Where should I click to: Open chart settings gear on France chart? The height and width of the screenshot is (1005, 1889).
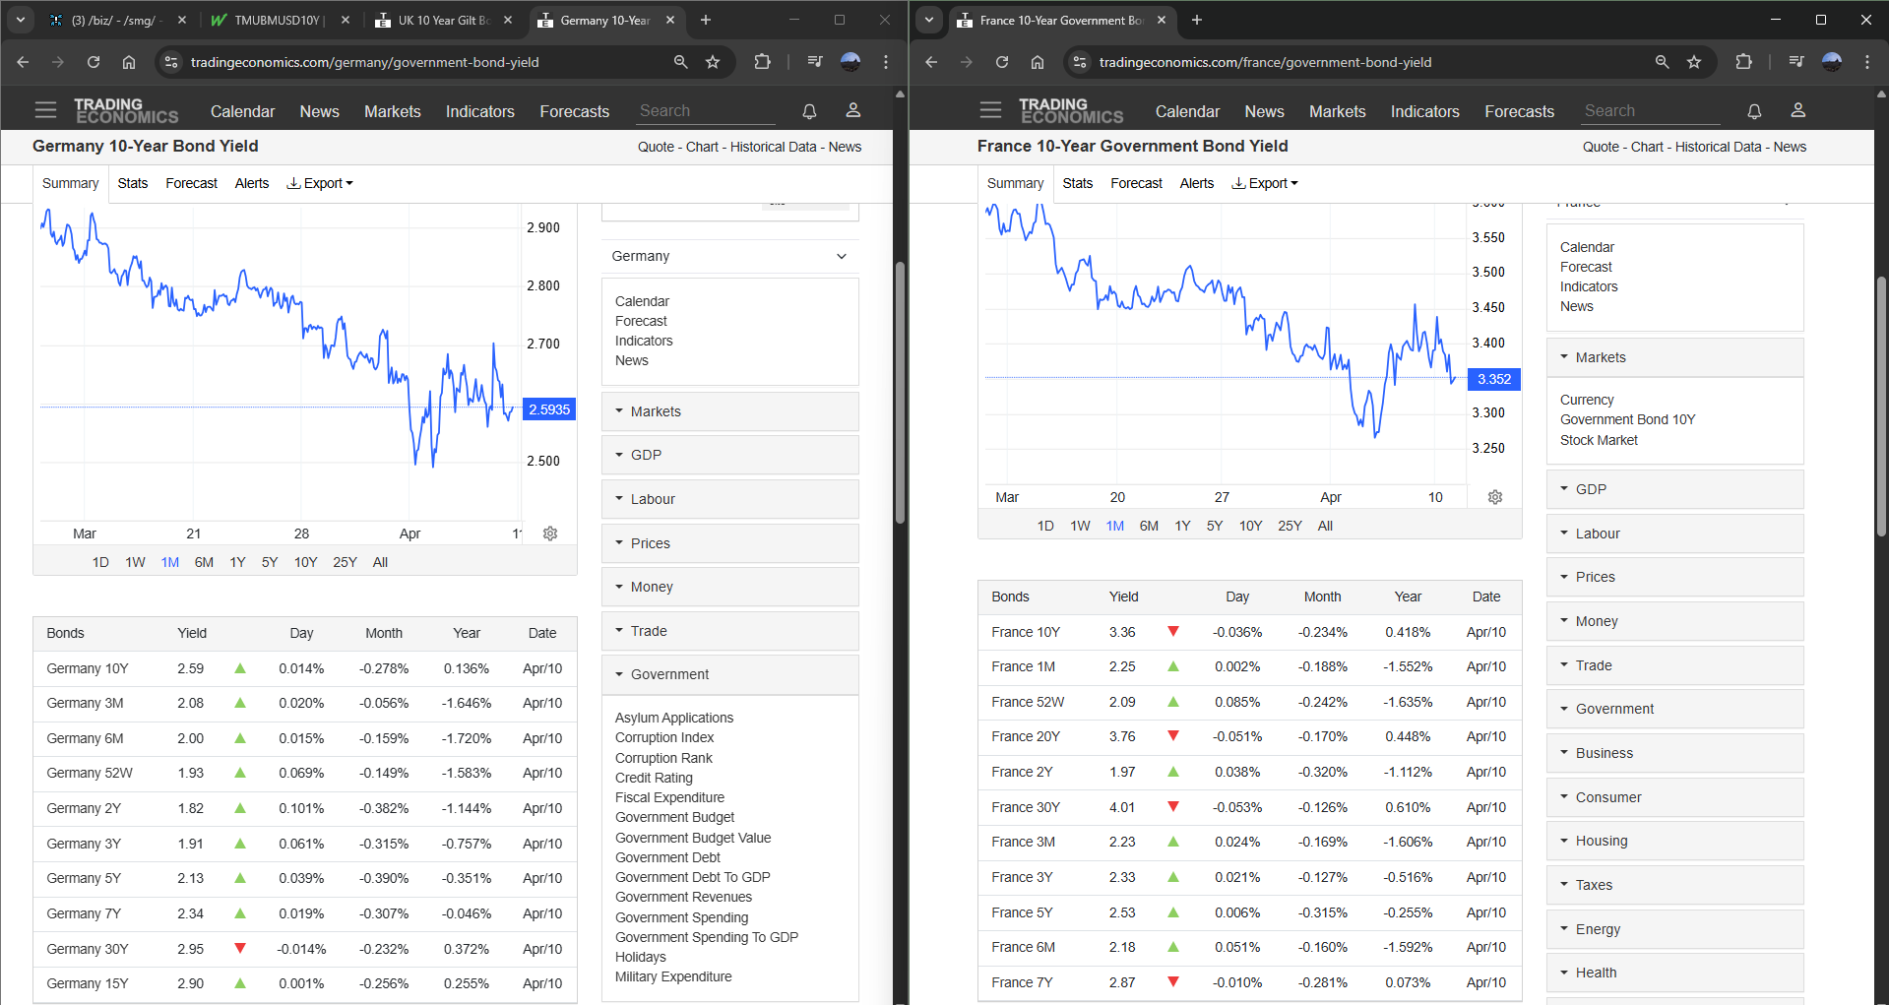[x=1495, y=497]
